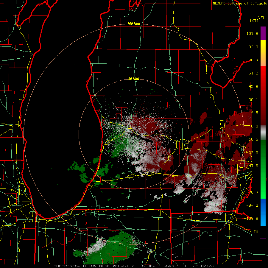
Task: Click the 92.3 legend value
Action: point(253,47)
